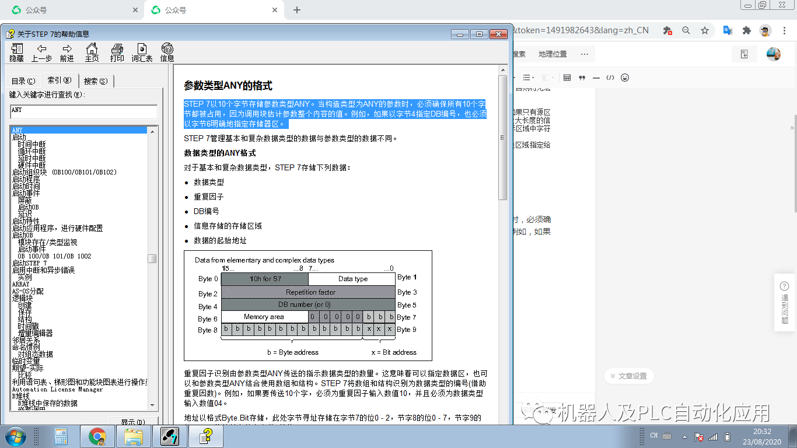Screen dimensions: 797x448
Task: Click the 隐藏 (Hide) toolbar icon
Action: (16, 52)
